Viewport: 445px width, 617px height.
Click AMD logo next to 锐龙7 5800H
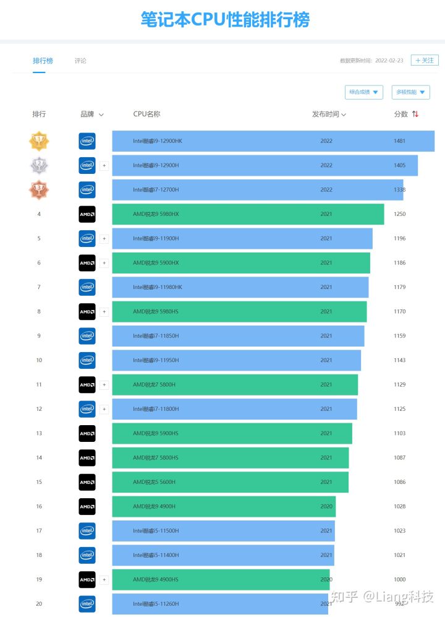coord(87,384)
